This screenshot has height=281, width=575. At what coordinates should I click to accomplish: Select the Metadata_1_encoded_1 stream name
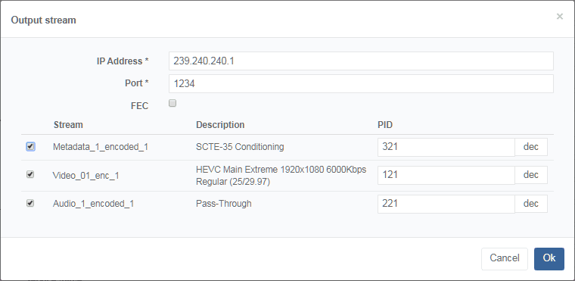(101, 147)
